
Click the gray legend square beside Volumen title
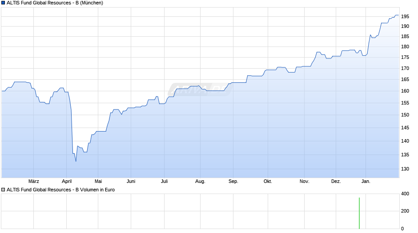[x=3, y=190]
